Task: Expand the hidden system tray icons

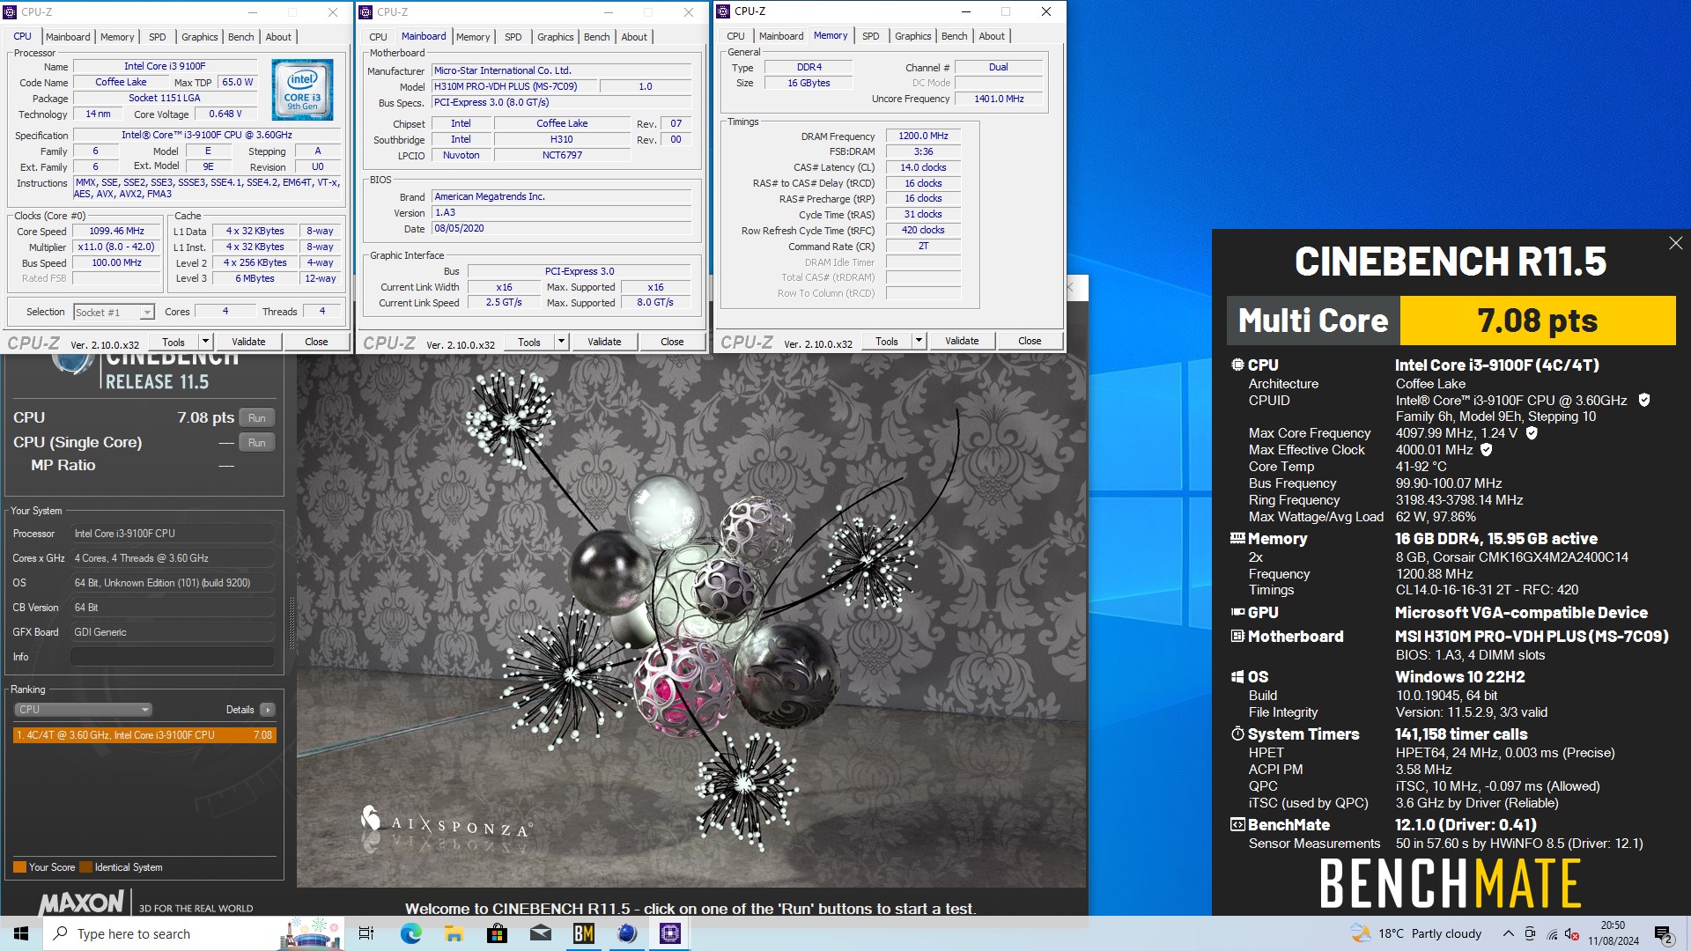Action: (x=1508, y=934)
